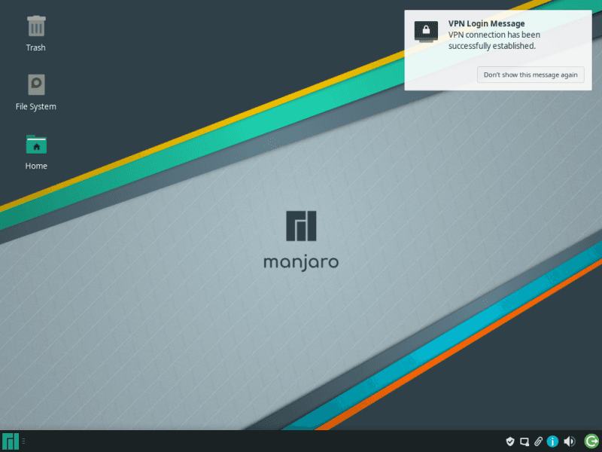Click the blue info notification tray icon
The height and width of the screenshot is (452, 602).
[553, 441]
